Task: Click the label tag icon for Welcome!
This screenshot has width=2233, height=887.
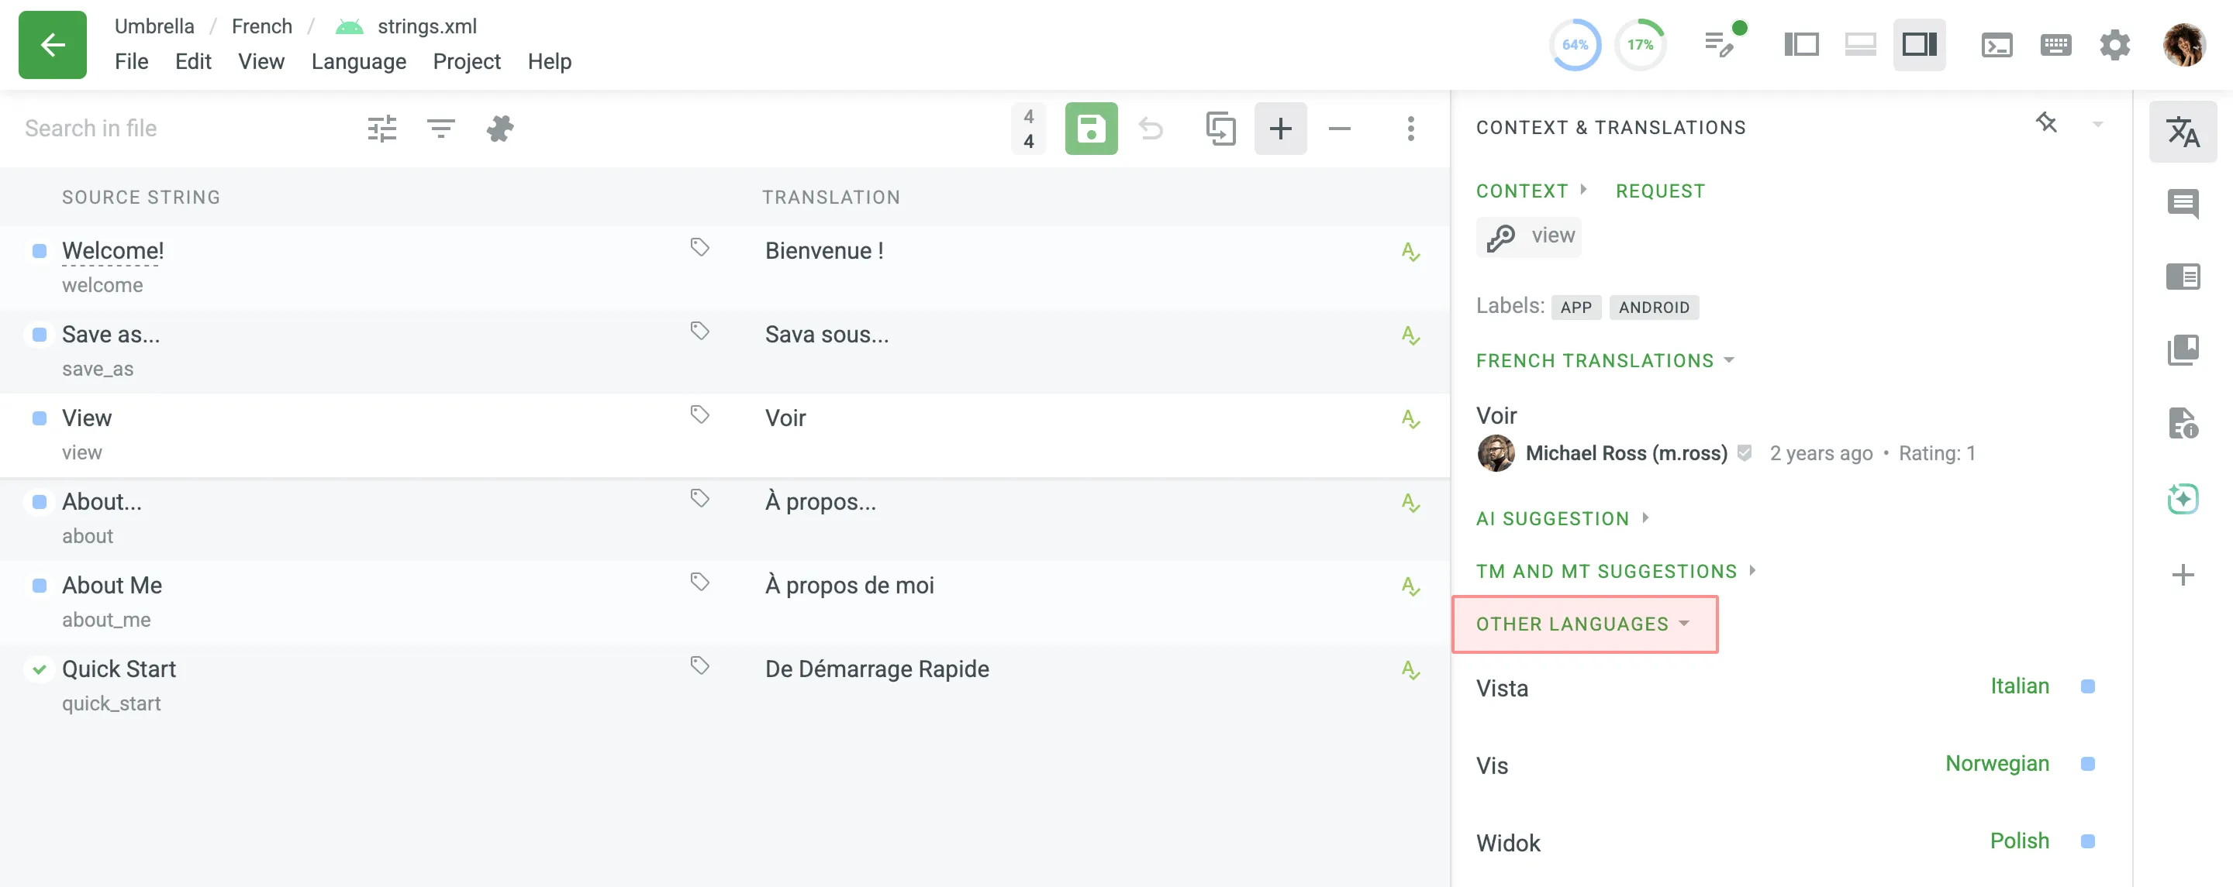Action: (699, 248)
